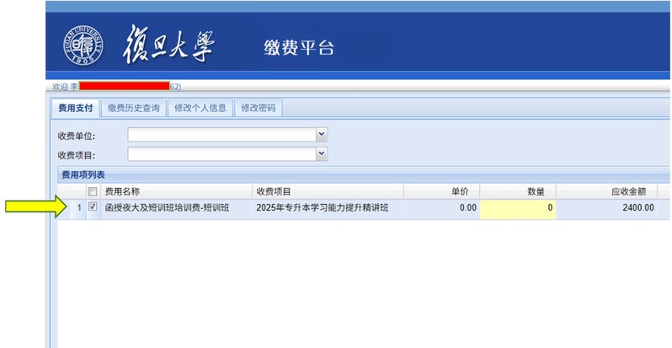Select the yellow 数量 cell showing 0
Viewport: 672px width, 348px height.
tap(517, 207)
